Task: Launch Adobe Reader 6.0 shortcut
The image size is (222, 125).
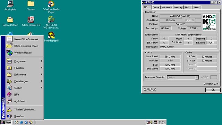Action: pos(31,22)
